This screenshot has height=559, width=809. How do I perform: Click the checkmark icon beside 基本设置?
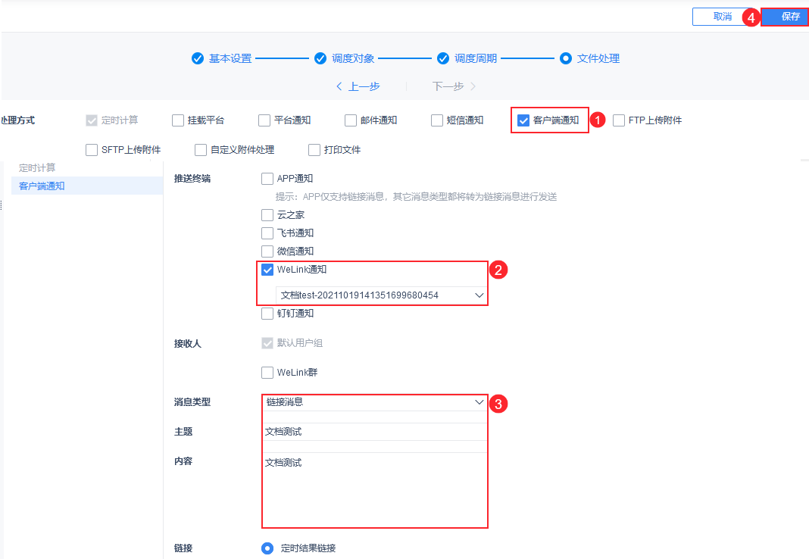pos(198,58)
